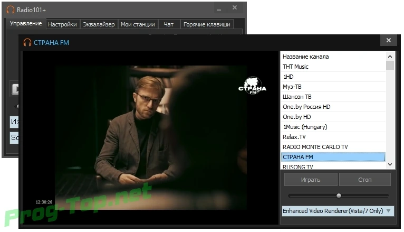The width and height of the screenshot is (404, 232).
Task: Select the Relax.TV channel
Action: point(333,137)
